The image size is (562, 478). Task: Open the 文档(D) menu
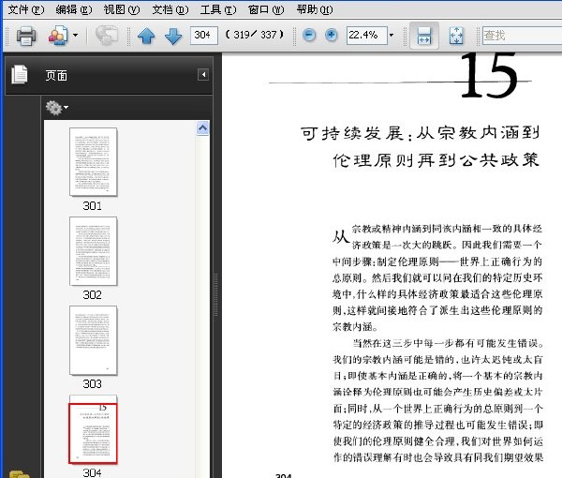click(170, 9)
